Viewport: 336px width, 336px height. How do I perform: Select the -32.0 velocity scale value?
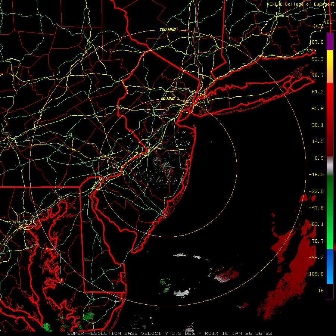(x=316, y=192)
